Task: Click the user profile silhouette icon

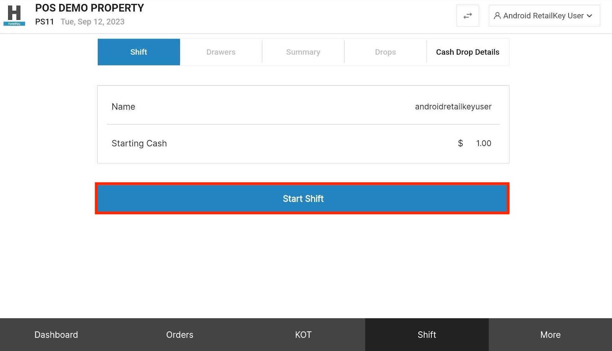Action: (497, 16)
